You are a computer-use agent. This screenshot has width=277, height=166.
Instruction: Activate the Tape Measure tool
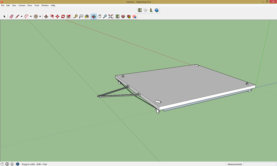pos(75,17)
